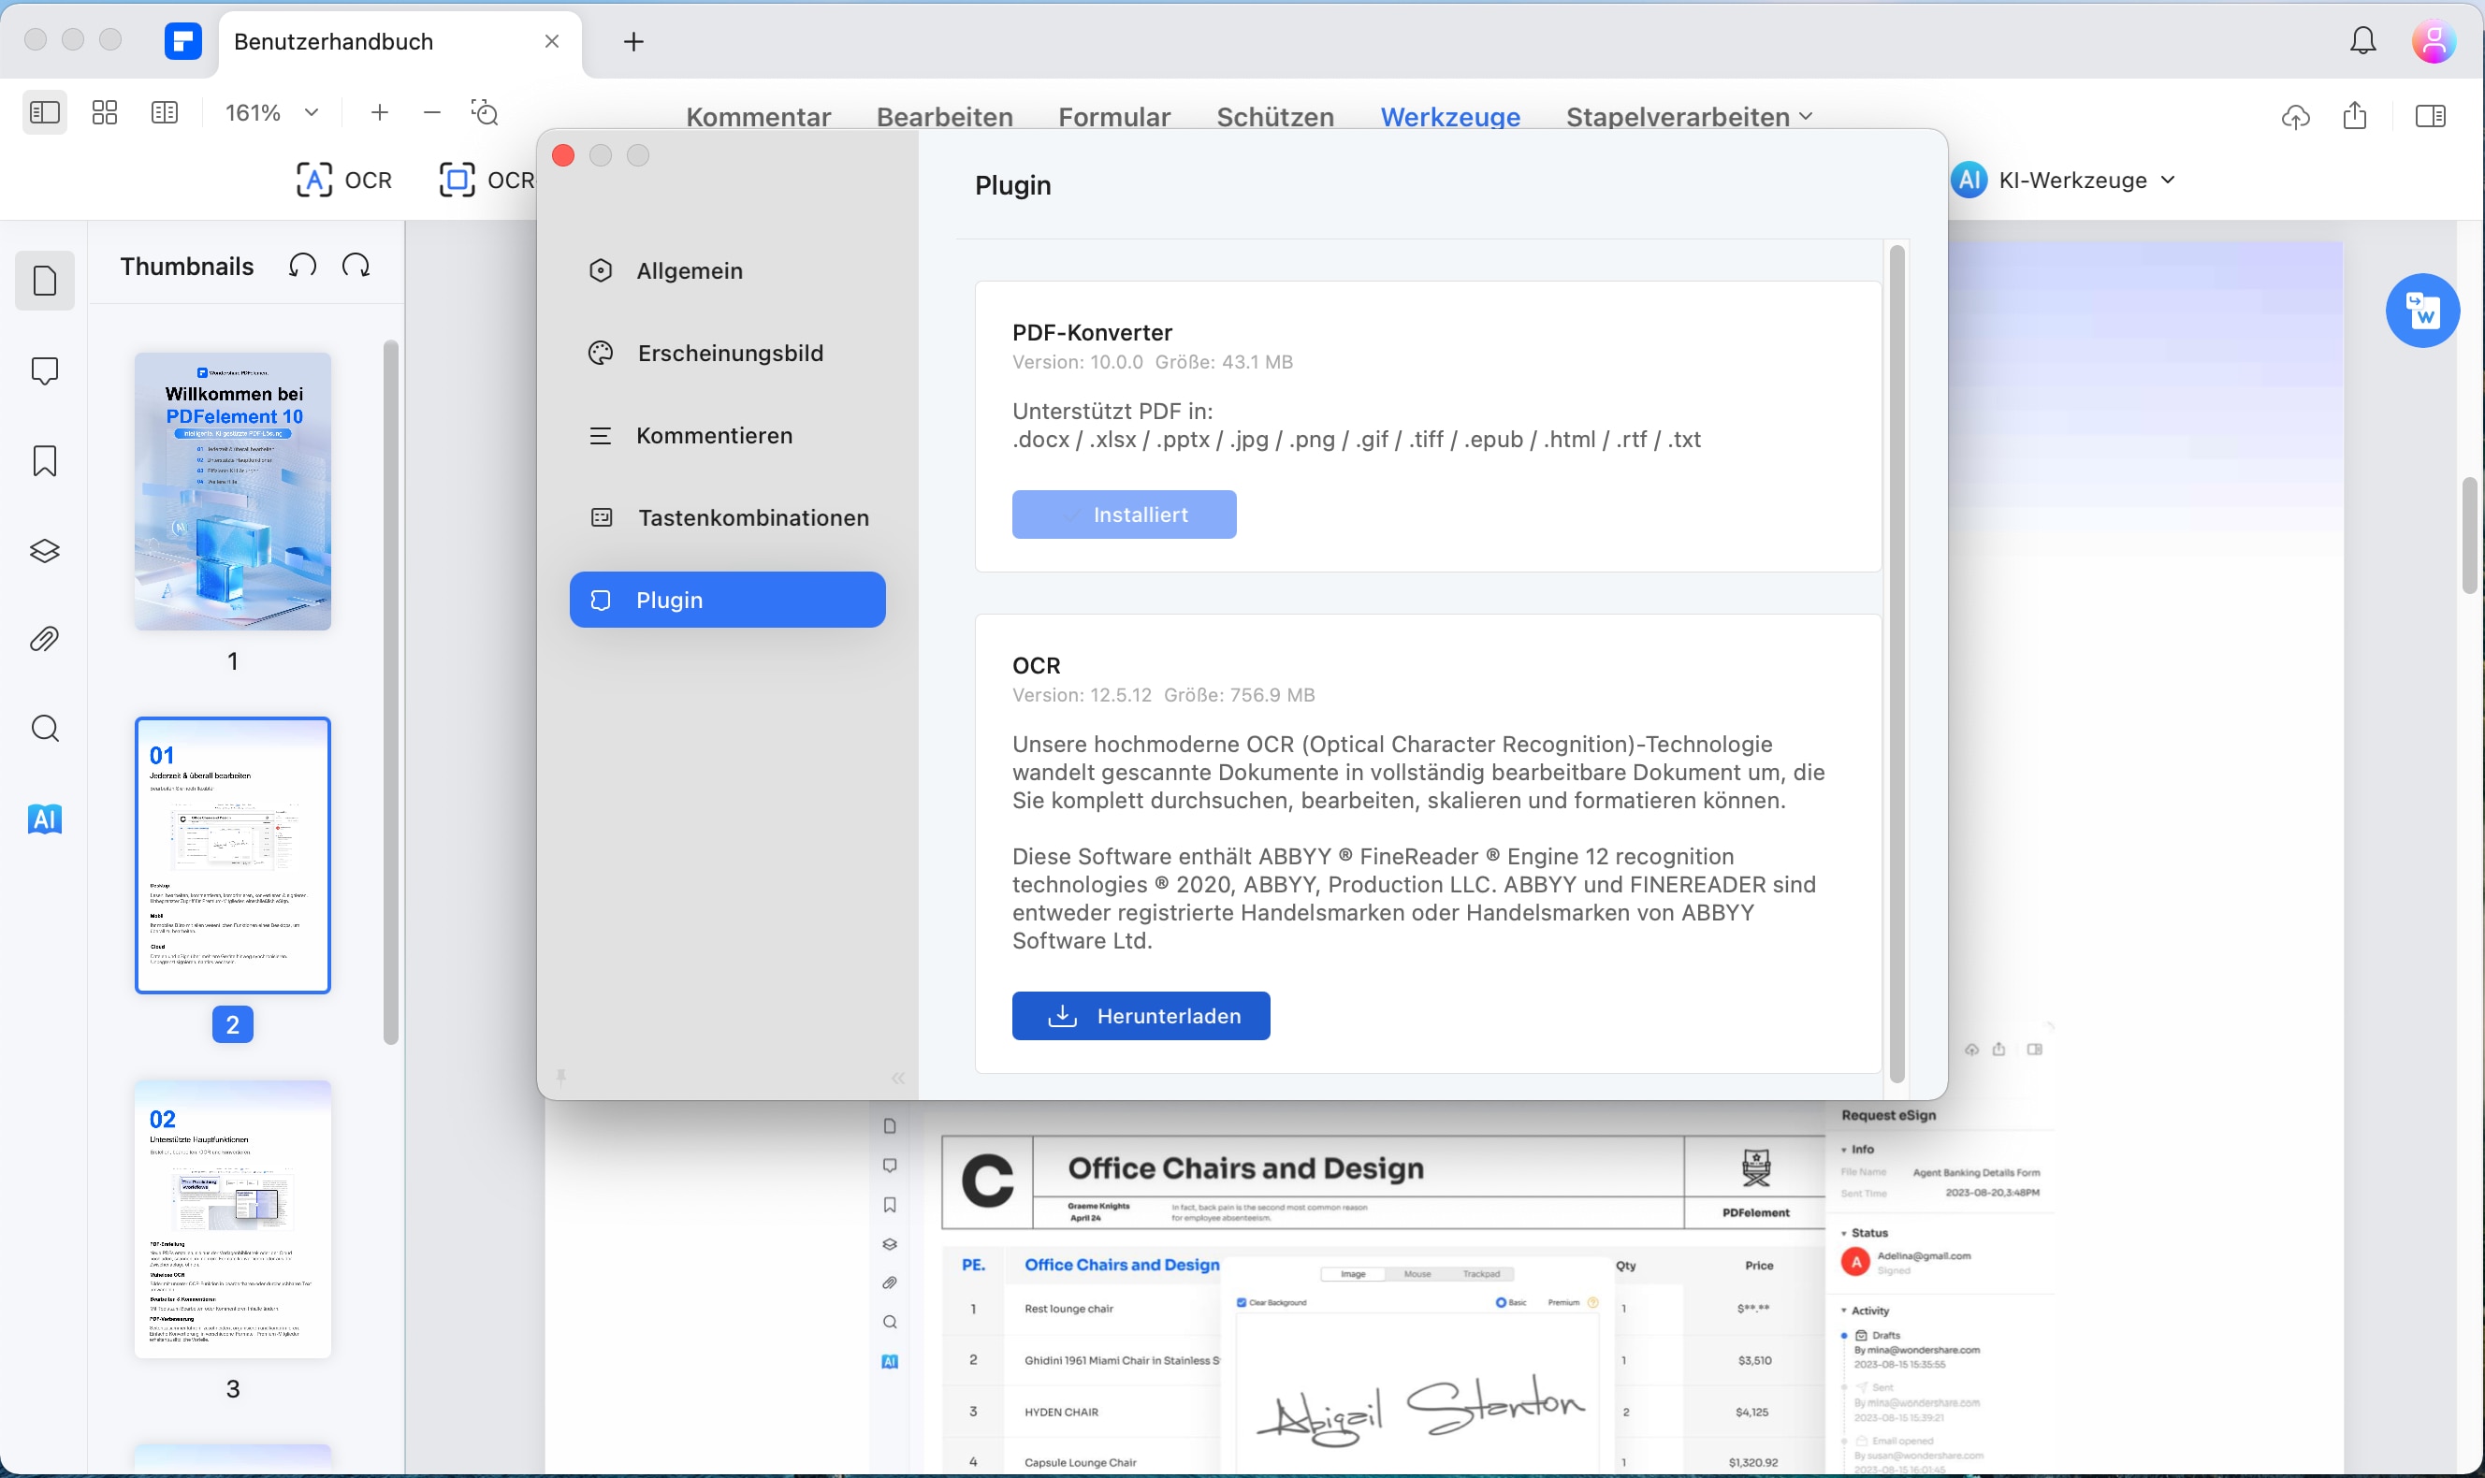Open the Formular tab
Viewport: 2485px width, 1478px height.
[x=1113, y=117]
